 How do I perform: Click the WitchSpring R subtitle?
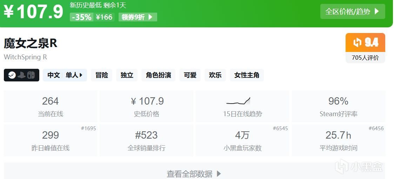point(25,57)
